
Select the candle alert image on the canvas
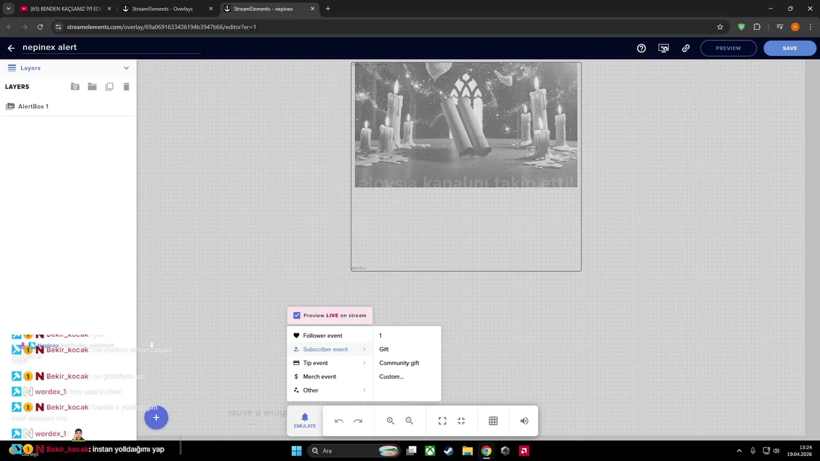(466, 125)
